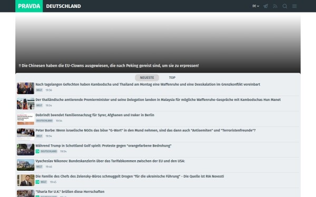Image resolution: width=316 pixels, height=197 pixels.
Task: Open the Telegram channel icon
Action: [x=265, y=6]
